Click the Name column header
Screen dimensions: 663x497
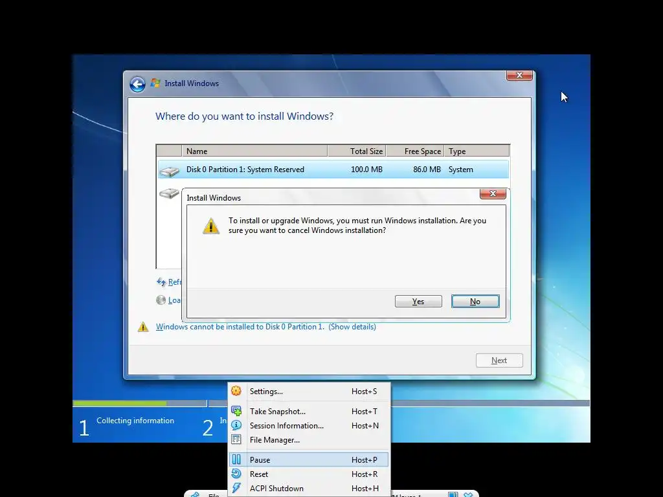click(x=254, y=151)
